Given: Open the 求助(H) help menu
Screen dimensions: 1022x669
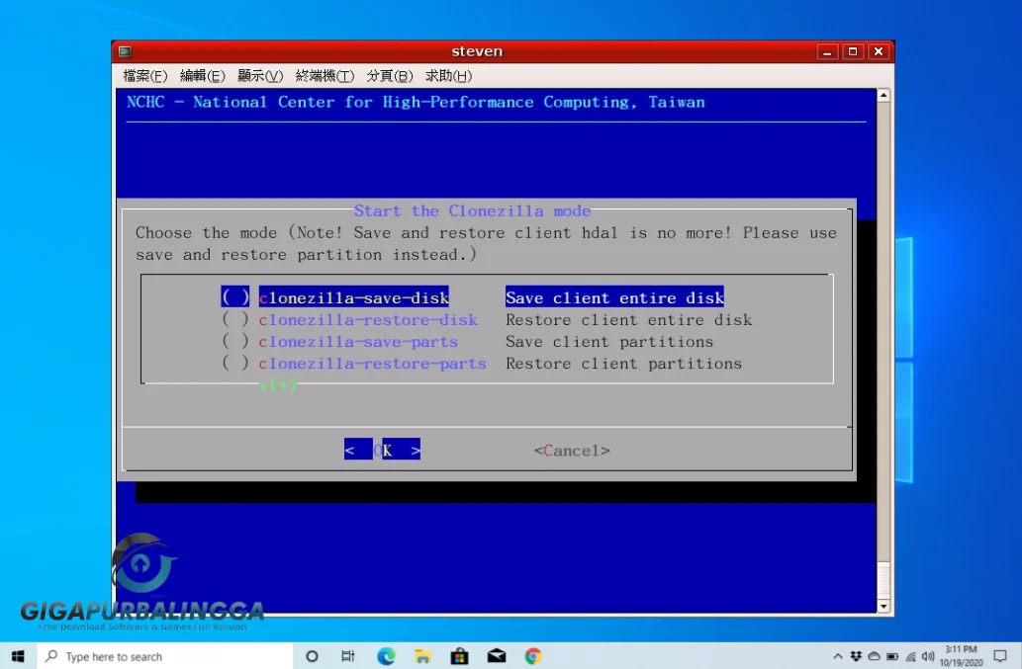Looking at the screenshot, I should coord(448,76).
